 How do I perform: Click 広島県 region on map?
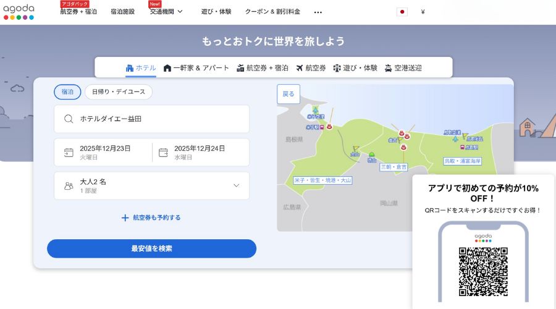tap(292, 207)
